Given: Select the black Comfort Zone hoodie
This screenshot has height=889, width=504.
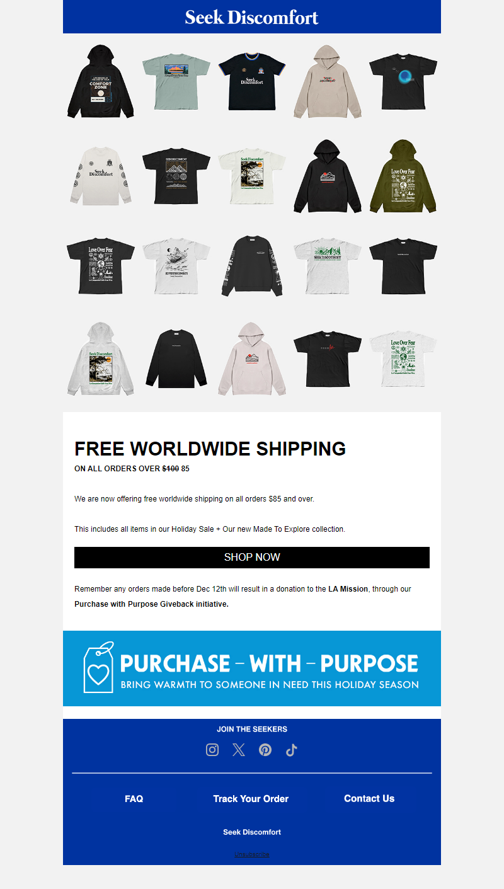Looking at the screenshot, I should point(101,81).
